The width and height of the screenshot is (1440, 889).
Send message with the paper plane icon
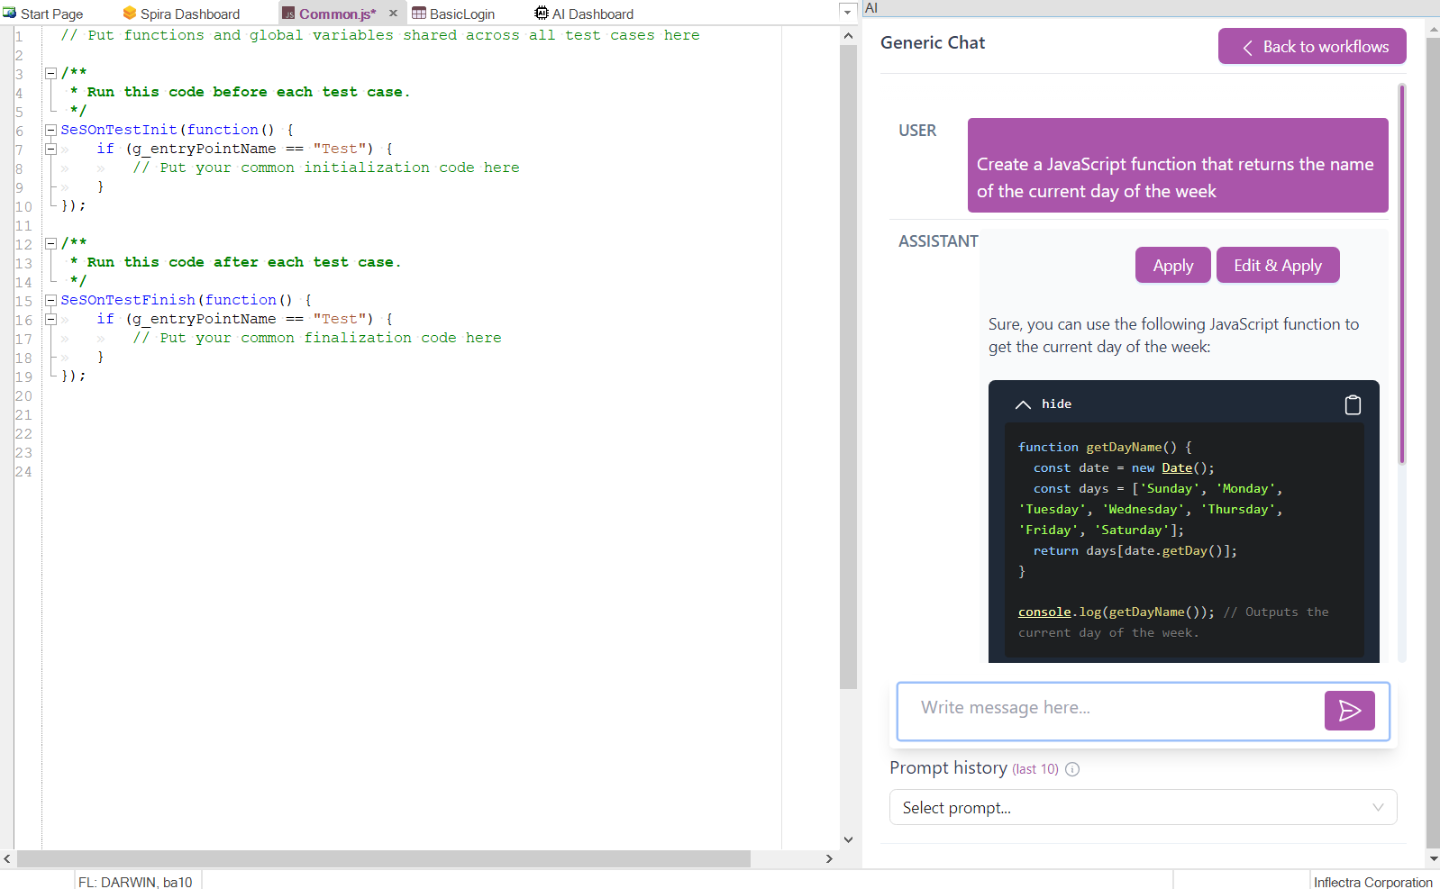point(1349,711)
